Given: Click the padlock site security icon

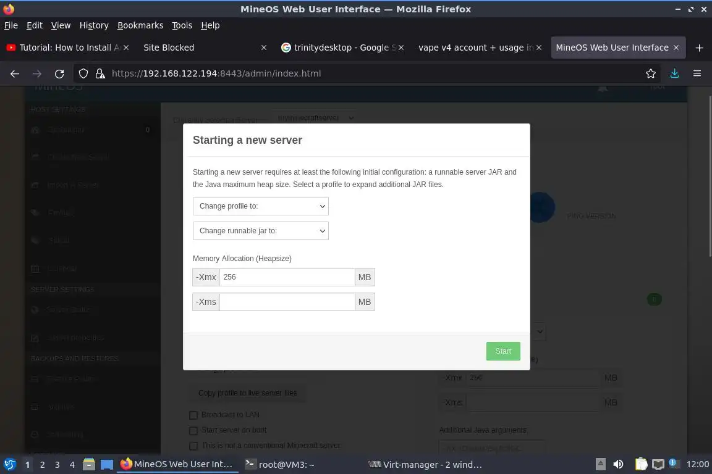Looking at the screenshot, I should coord(100,73).
